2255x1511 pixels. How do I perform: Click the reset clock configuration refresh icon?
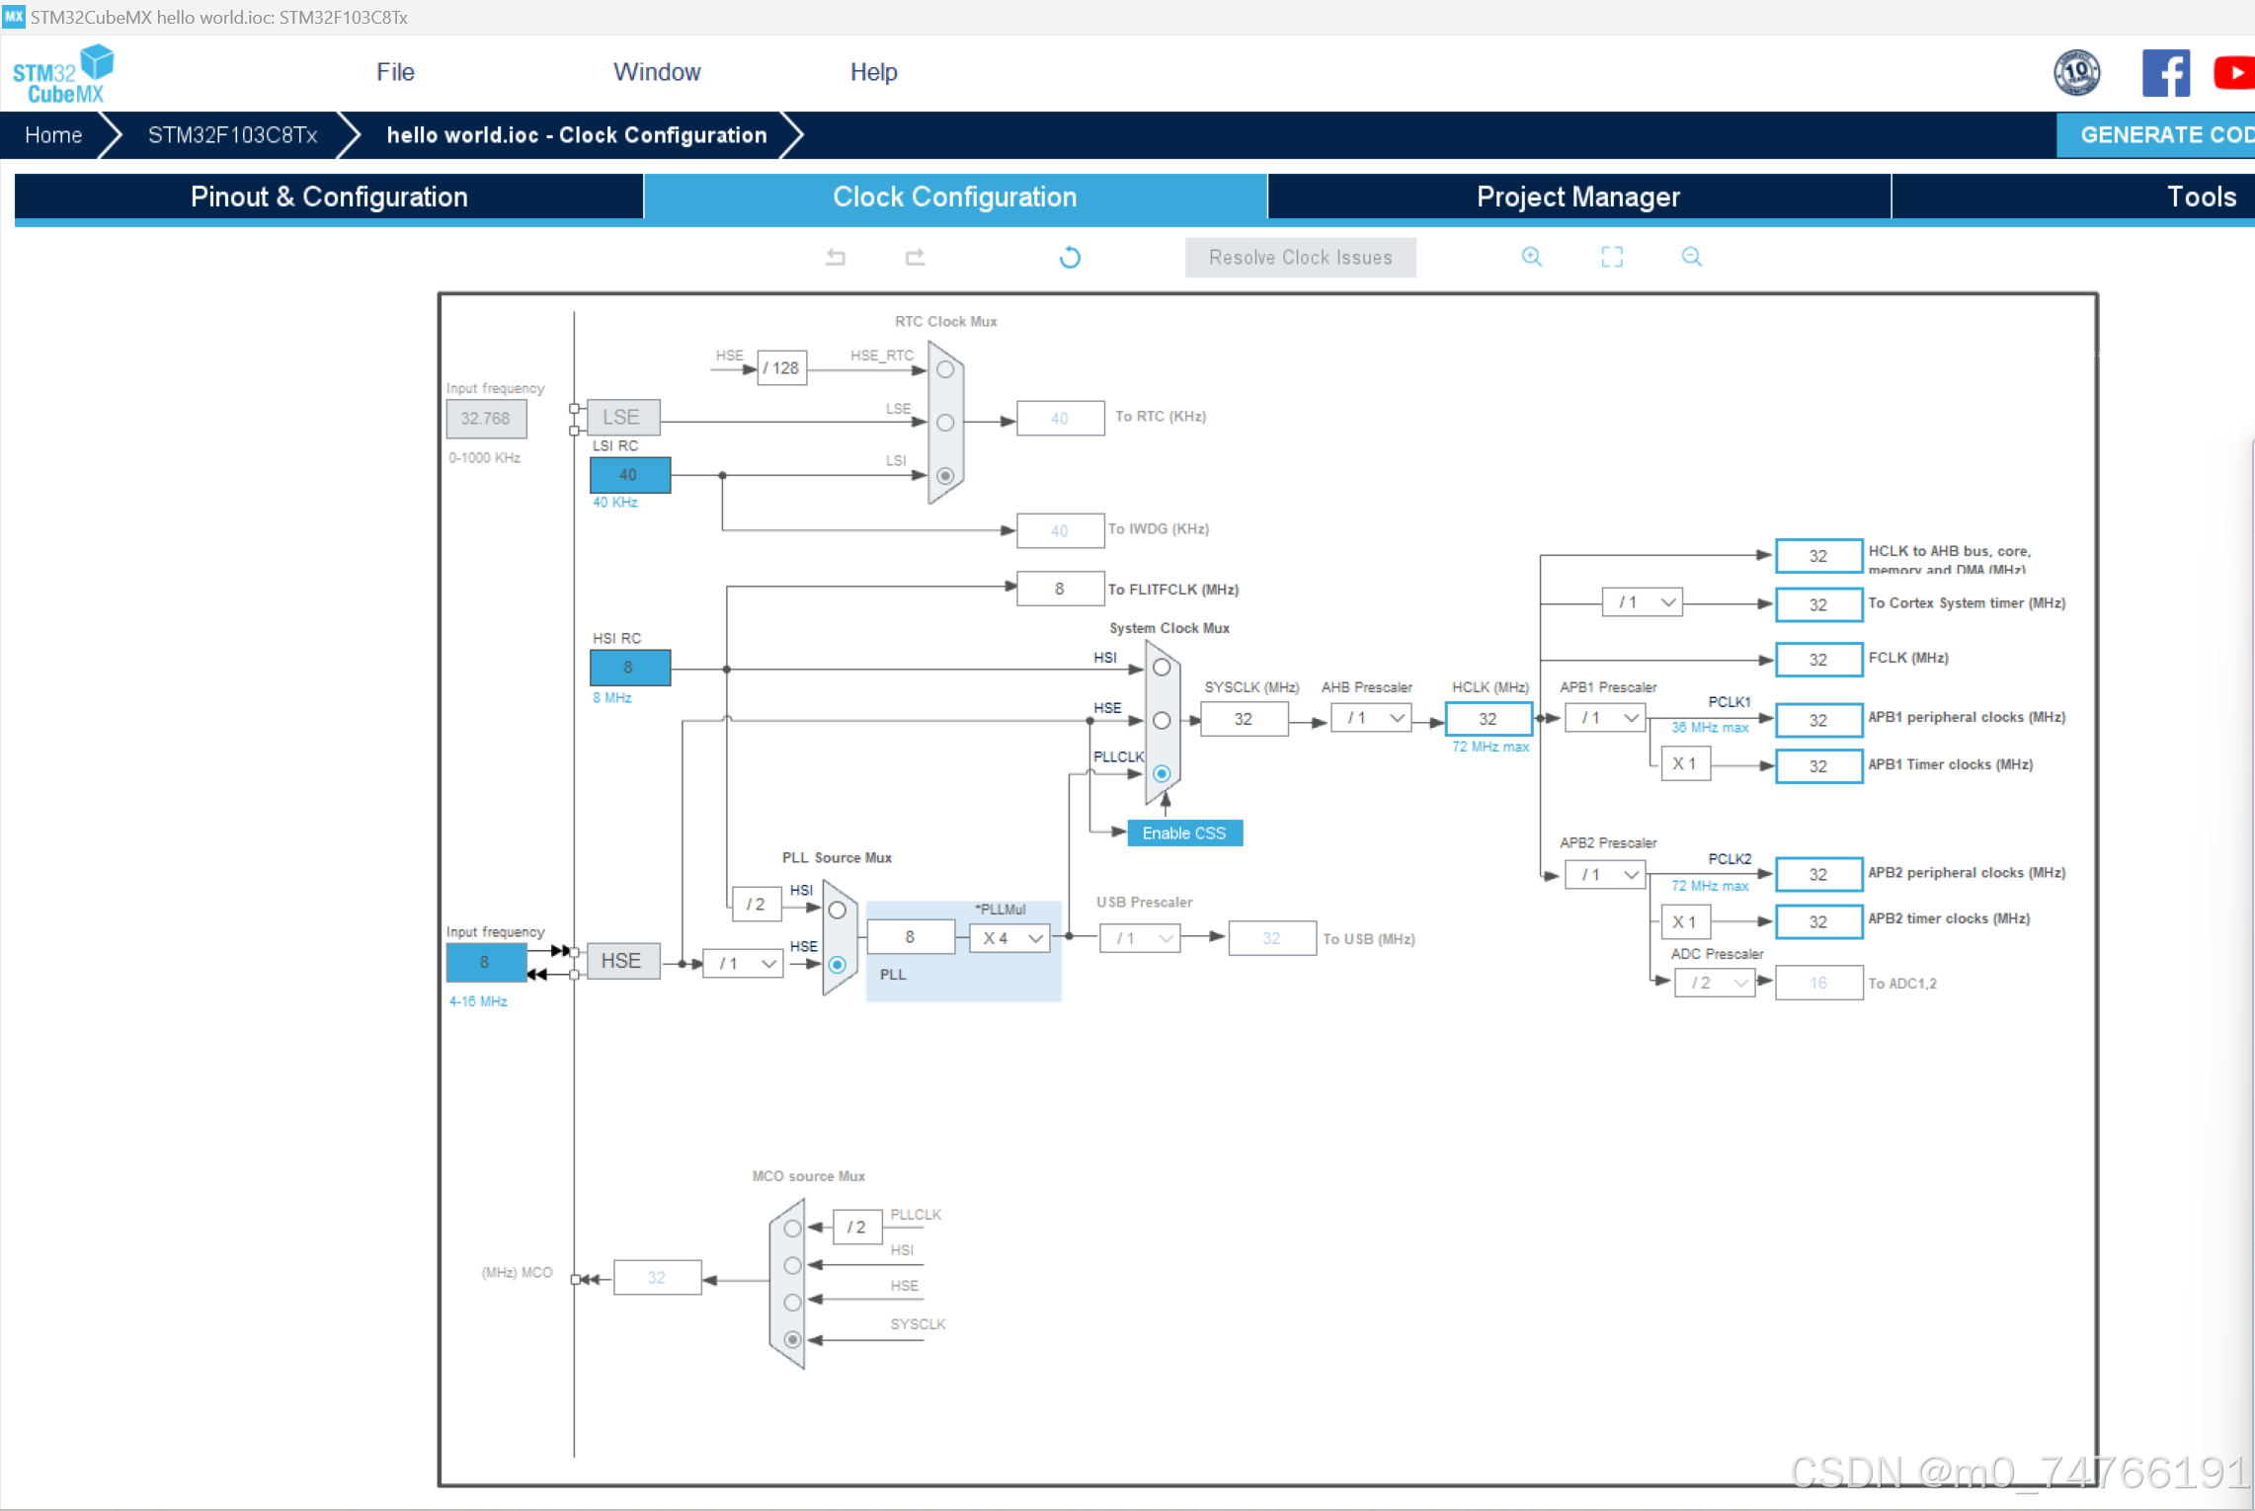click(1070, 258)
